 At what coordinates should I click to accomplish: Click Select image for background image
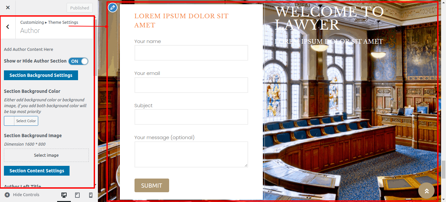click(x=46, y=155)
